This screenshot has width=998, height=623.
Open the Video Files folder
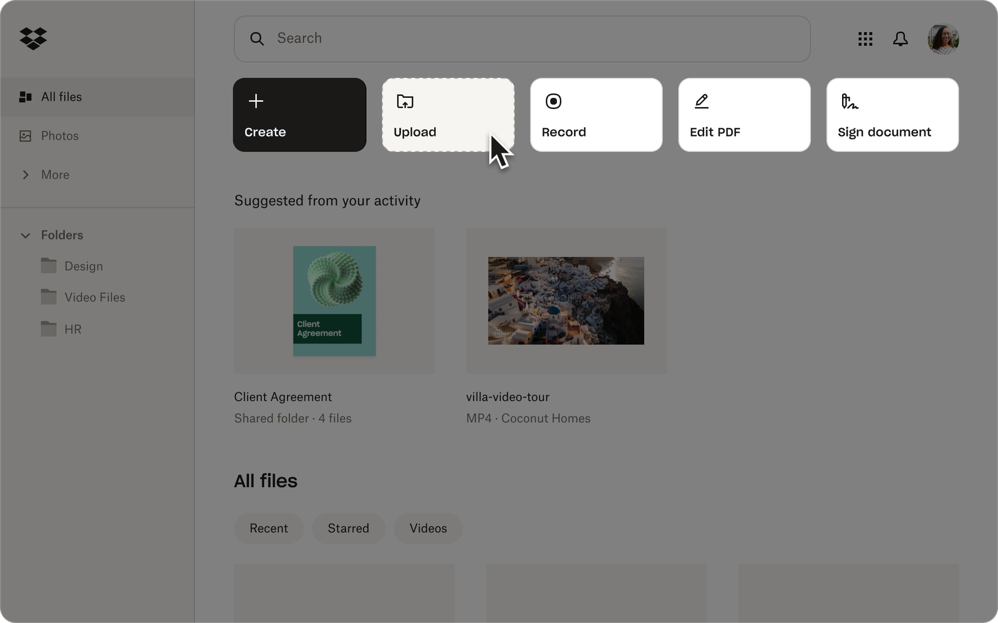click(95, 297)
